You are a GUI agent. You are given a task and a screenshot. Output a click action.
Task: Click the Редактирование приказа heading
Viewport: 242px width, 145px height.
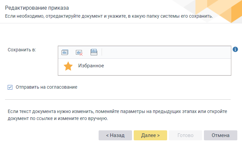point(37,8)
